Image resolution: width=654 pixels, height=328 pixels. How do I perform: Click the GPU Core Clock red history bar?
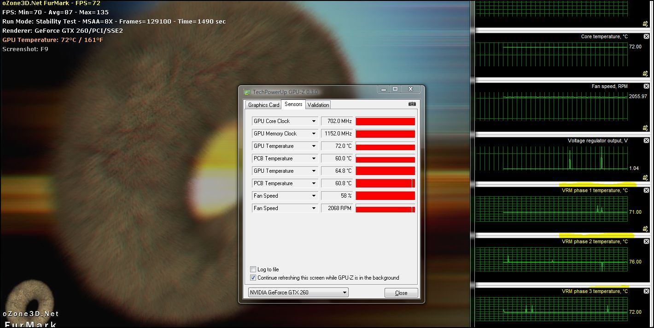click(385, 121)
